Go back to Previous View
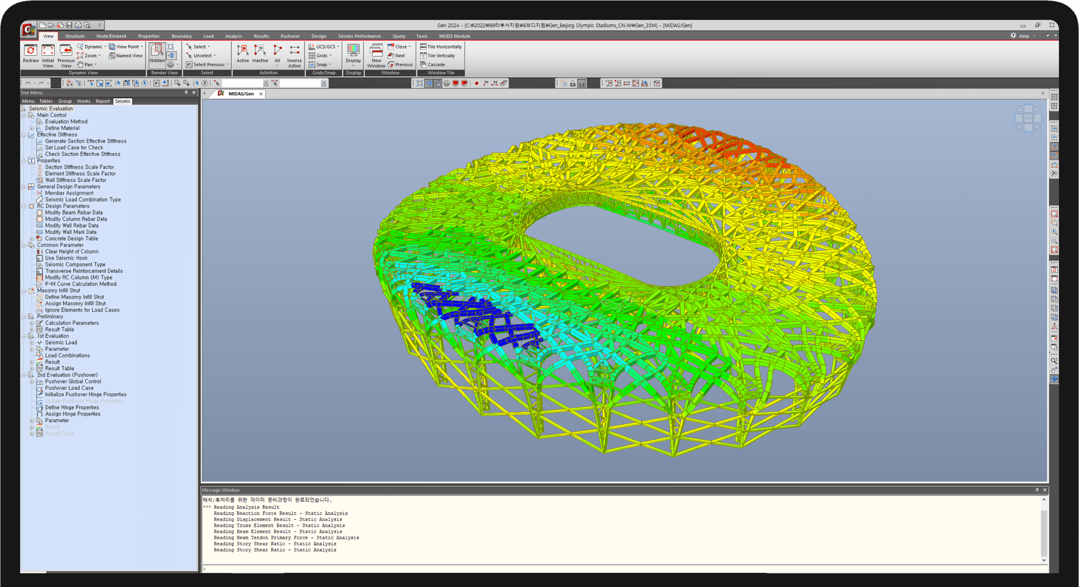 coord(66,52)
